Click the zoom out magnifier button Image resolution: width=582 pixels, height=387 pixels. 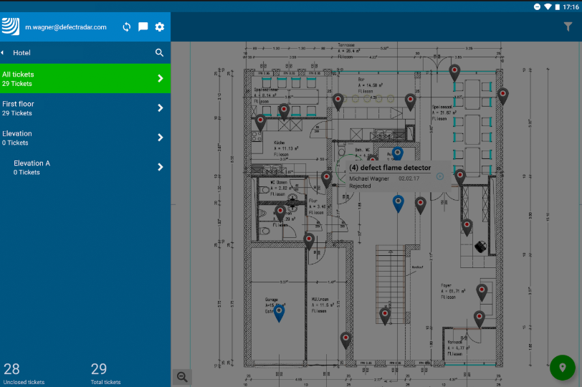[x=182, y=377]
